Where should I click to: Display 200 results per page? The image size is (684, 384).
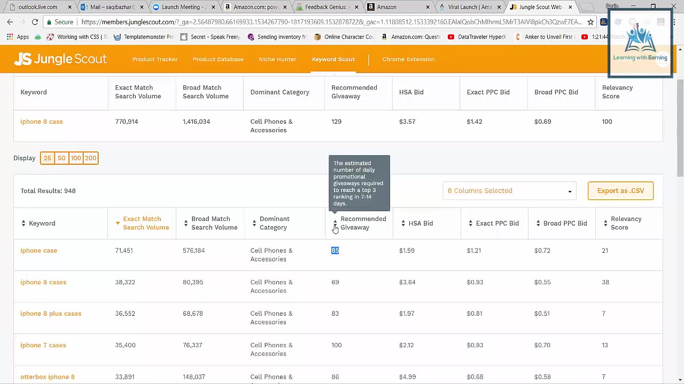90,158
